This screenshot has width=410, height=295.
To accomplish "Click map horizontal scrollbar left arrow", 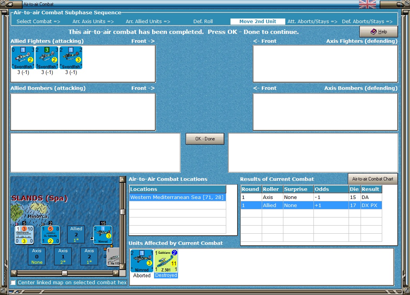I will tap(14, 273).
